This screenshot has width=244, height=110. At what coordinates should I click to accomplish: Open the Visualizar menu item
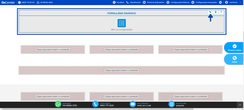pyautogui.click(x=118, y=2)
